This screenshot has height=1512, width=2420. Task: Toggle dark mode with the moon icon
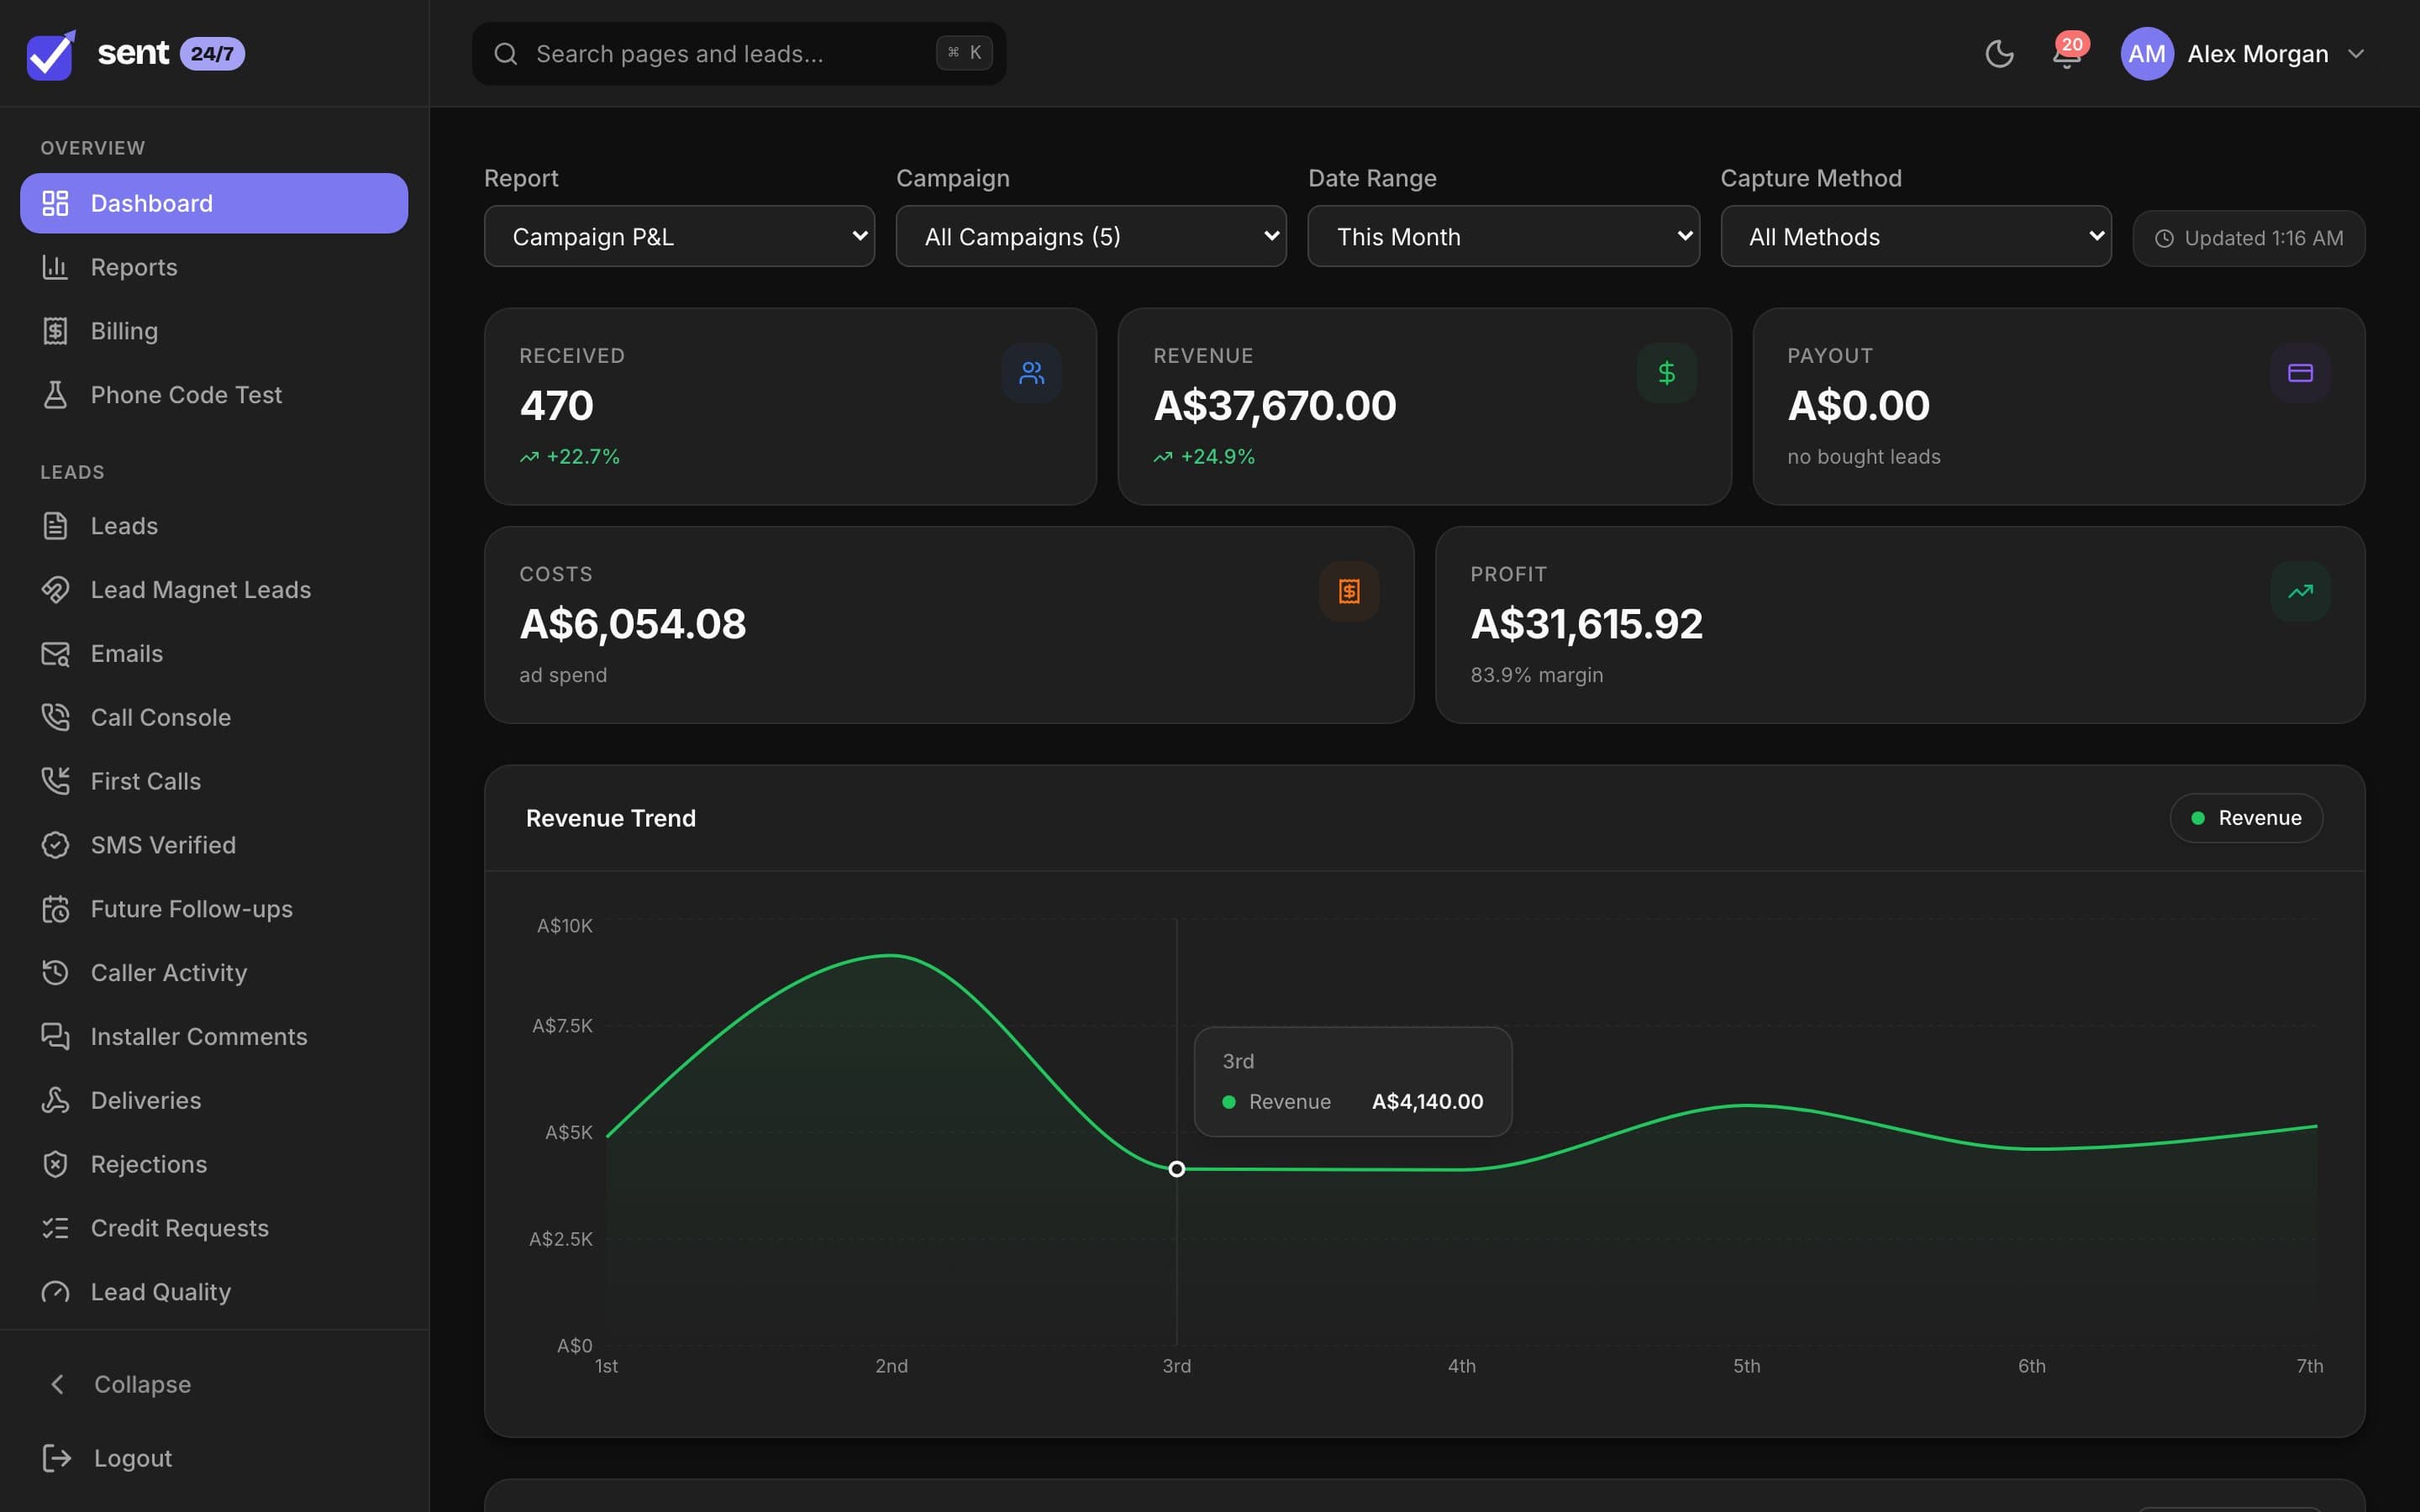pyautogui.click(x=1999, y=54)
